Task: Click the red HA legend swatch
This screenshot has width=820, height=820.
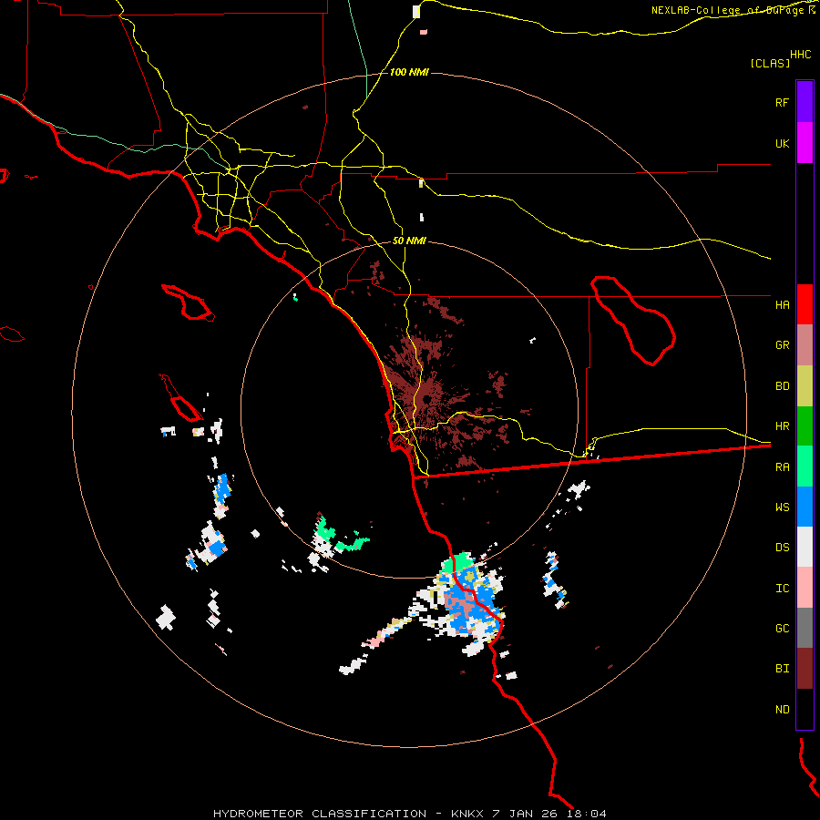Action: click(x=805, y=304)
